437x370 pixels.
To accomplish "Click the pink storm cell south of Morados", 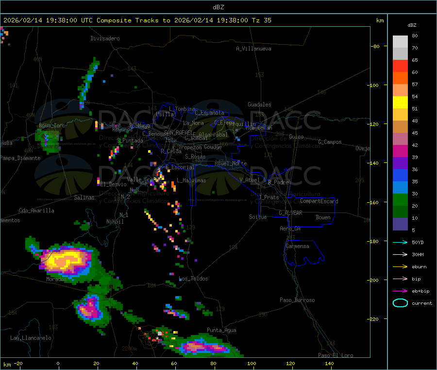I will tap(90, 310).
